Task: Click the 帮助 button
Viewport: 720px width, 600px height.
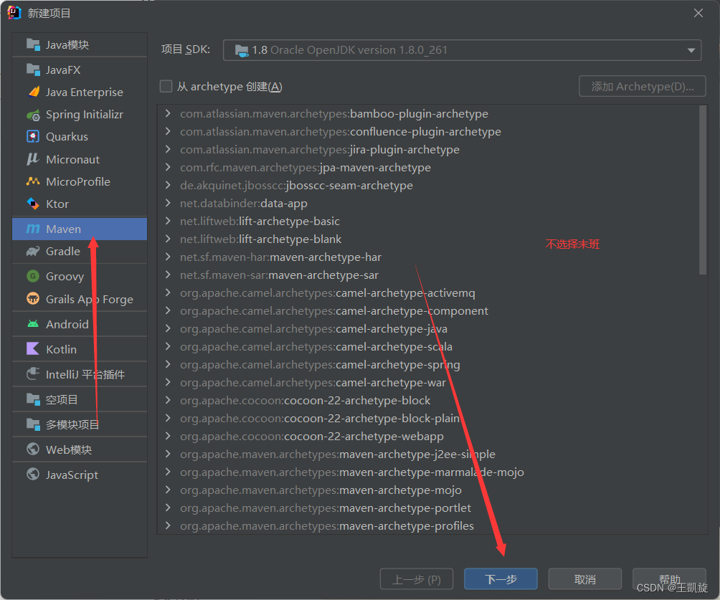Action: point(669,579)
